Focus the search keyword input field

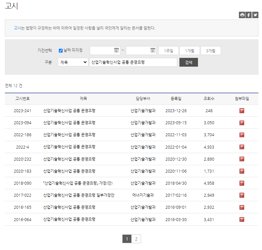(x=133, y=62)
